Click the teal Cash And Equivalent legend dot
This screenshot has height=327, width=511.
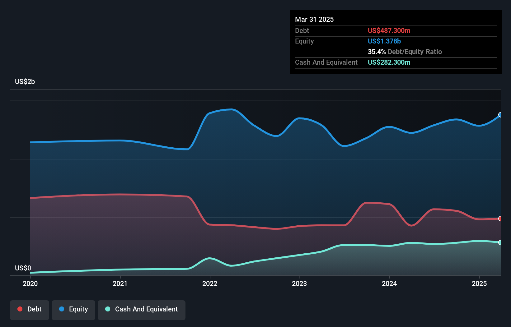pos(108,309)
